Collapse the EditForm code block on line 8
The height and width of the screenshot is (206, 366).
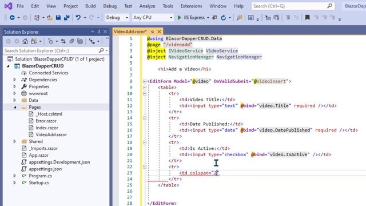click(x=145, y=81)
